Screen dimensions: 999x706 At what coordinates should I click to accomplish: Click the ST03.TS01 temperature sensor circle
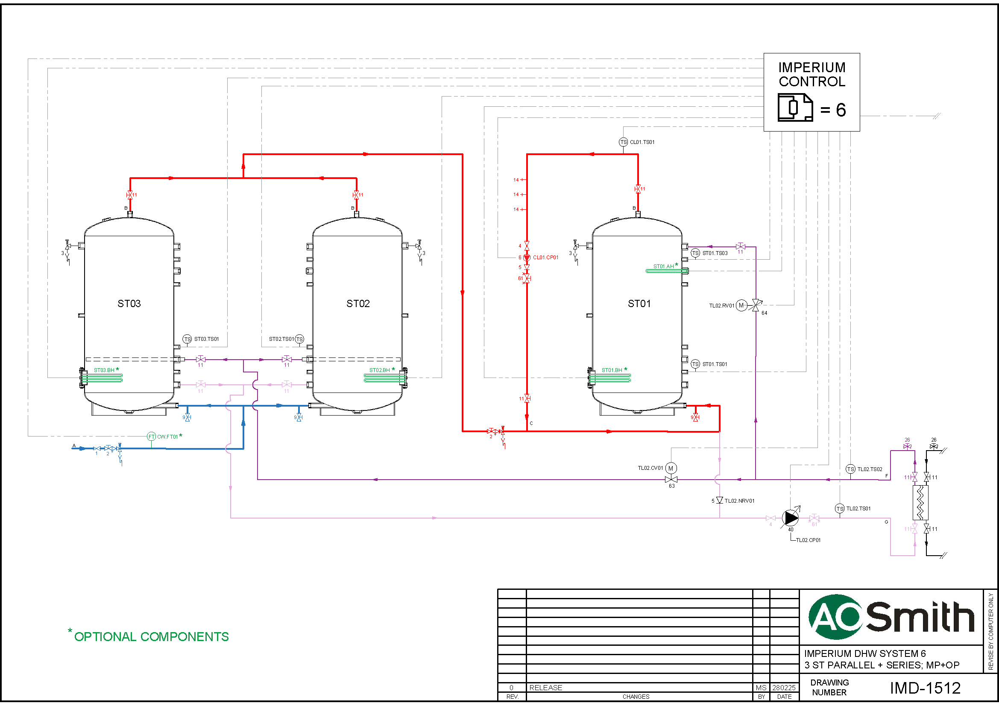pos(187,339)
